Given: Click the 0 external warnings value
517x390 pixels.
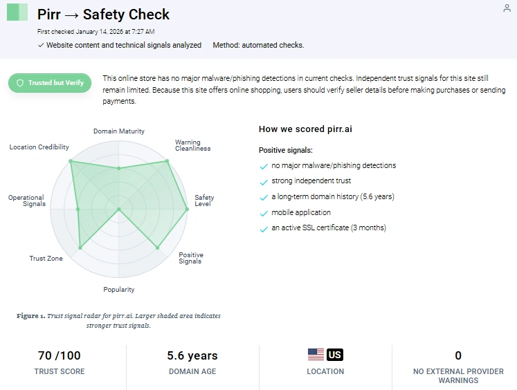Looking at the screenshot, I should pos(458,355).
